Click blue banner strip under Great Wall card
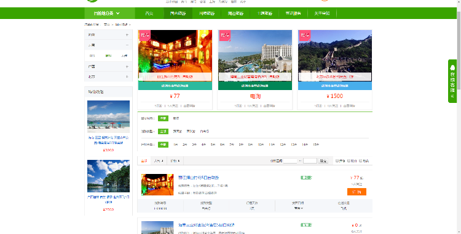 pos(335,86)
